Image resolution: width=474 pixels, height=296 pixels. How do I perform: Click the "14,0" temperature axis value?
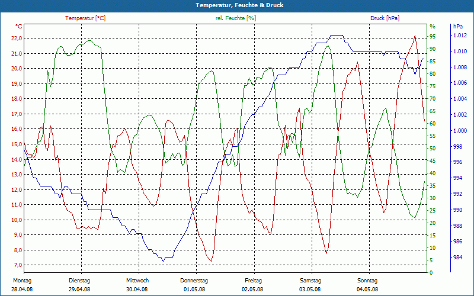[17, 159]
